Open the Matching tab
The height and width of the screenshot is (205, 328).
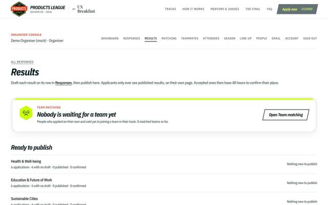point(169,38)
